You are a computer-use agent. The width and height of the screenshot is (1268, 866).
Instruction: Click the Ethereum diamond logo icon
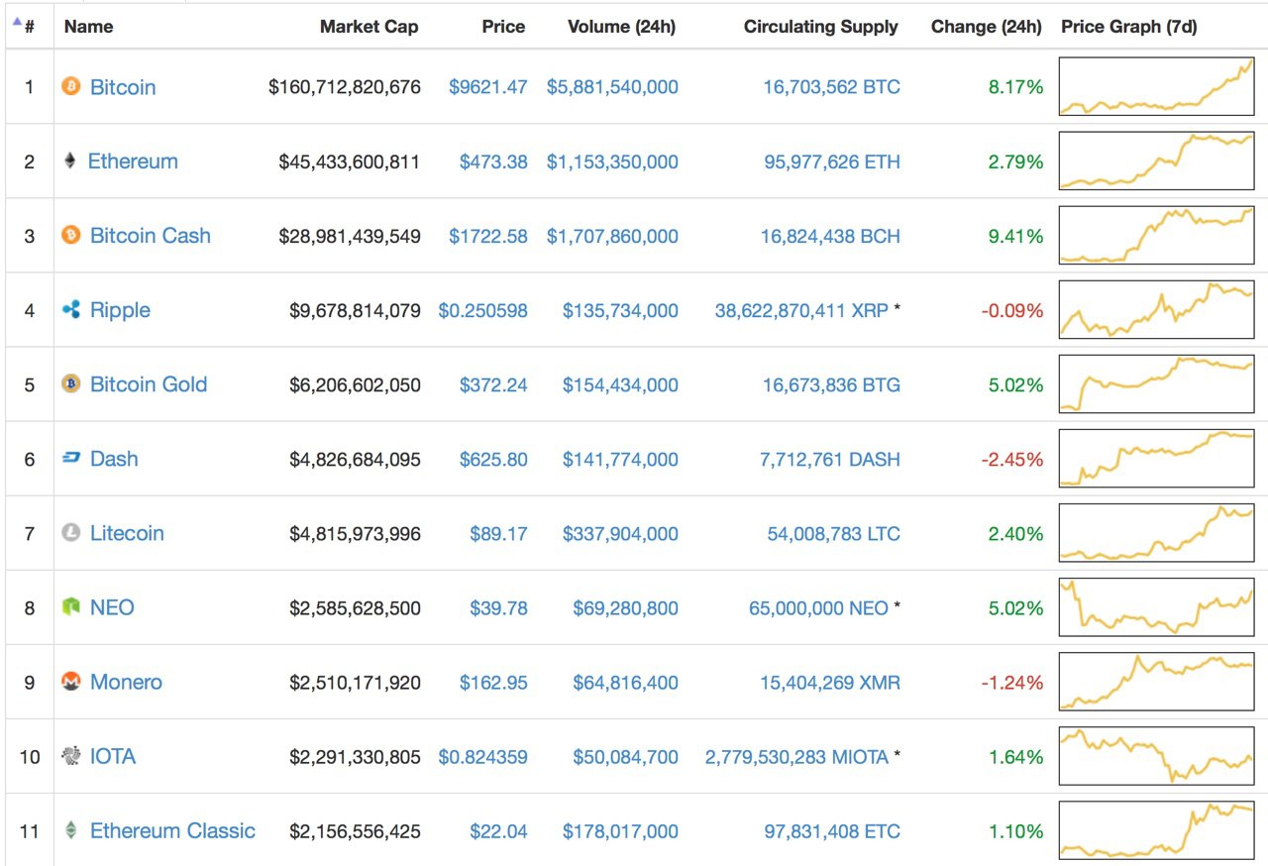pyautogui.click(x=70, y=162)
